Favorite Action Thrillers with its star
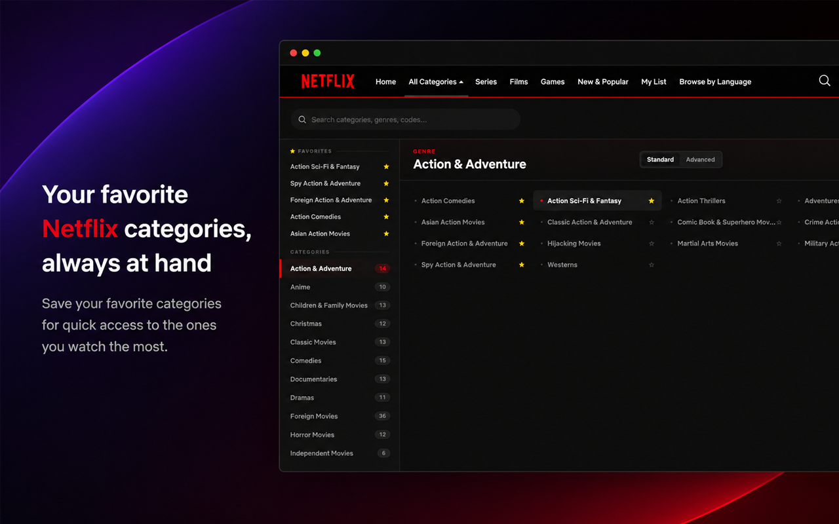 pyautogui.click(x=779, y=201)
